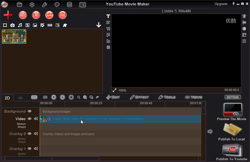Mute the Video track speaker
Viewport: 250px width, 162px height.
pyautogui.click(x=36, y=119)
